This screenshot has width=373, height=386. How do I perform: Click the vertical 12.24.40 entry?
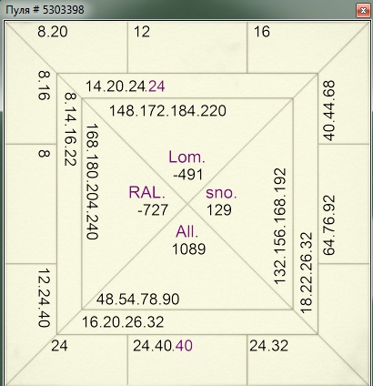(x=45, y=298)
